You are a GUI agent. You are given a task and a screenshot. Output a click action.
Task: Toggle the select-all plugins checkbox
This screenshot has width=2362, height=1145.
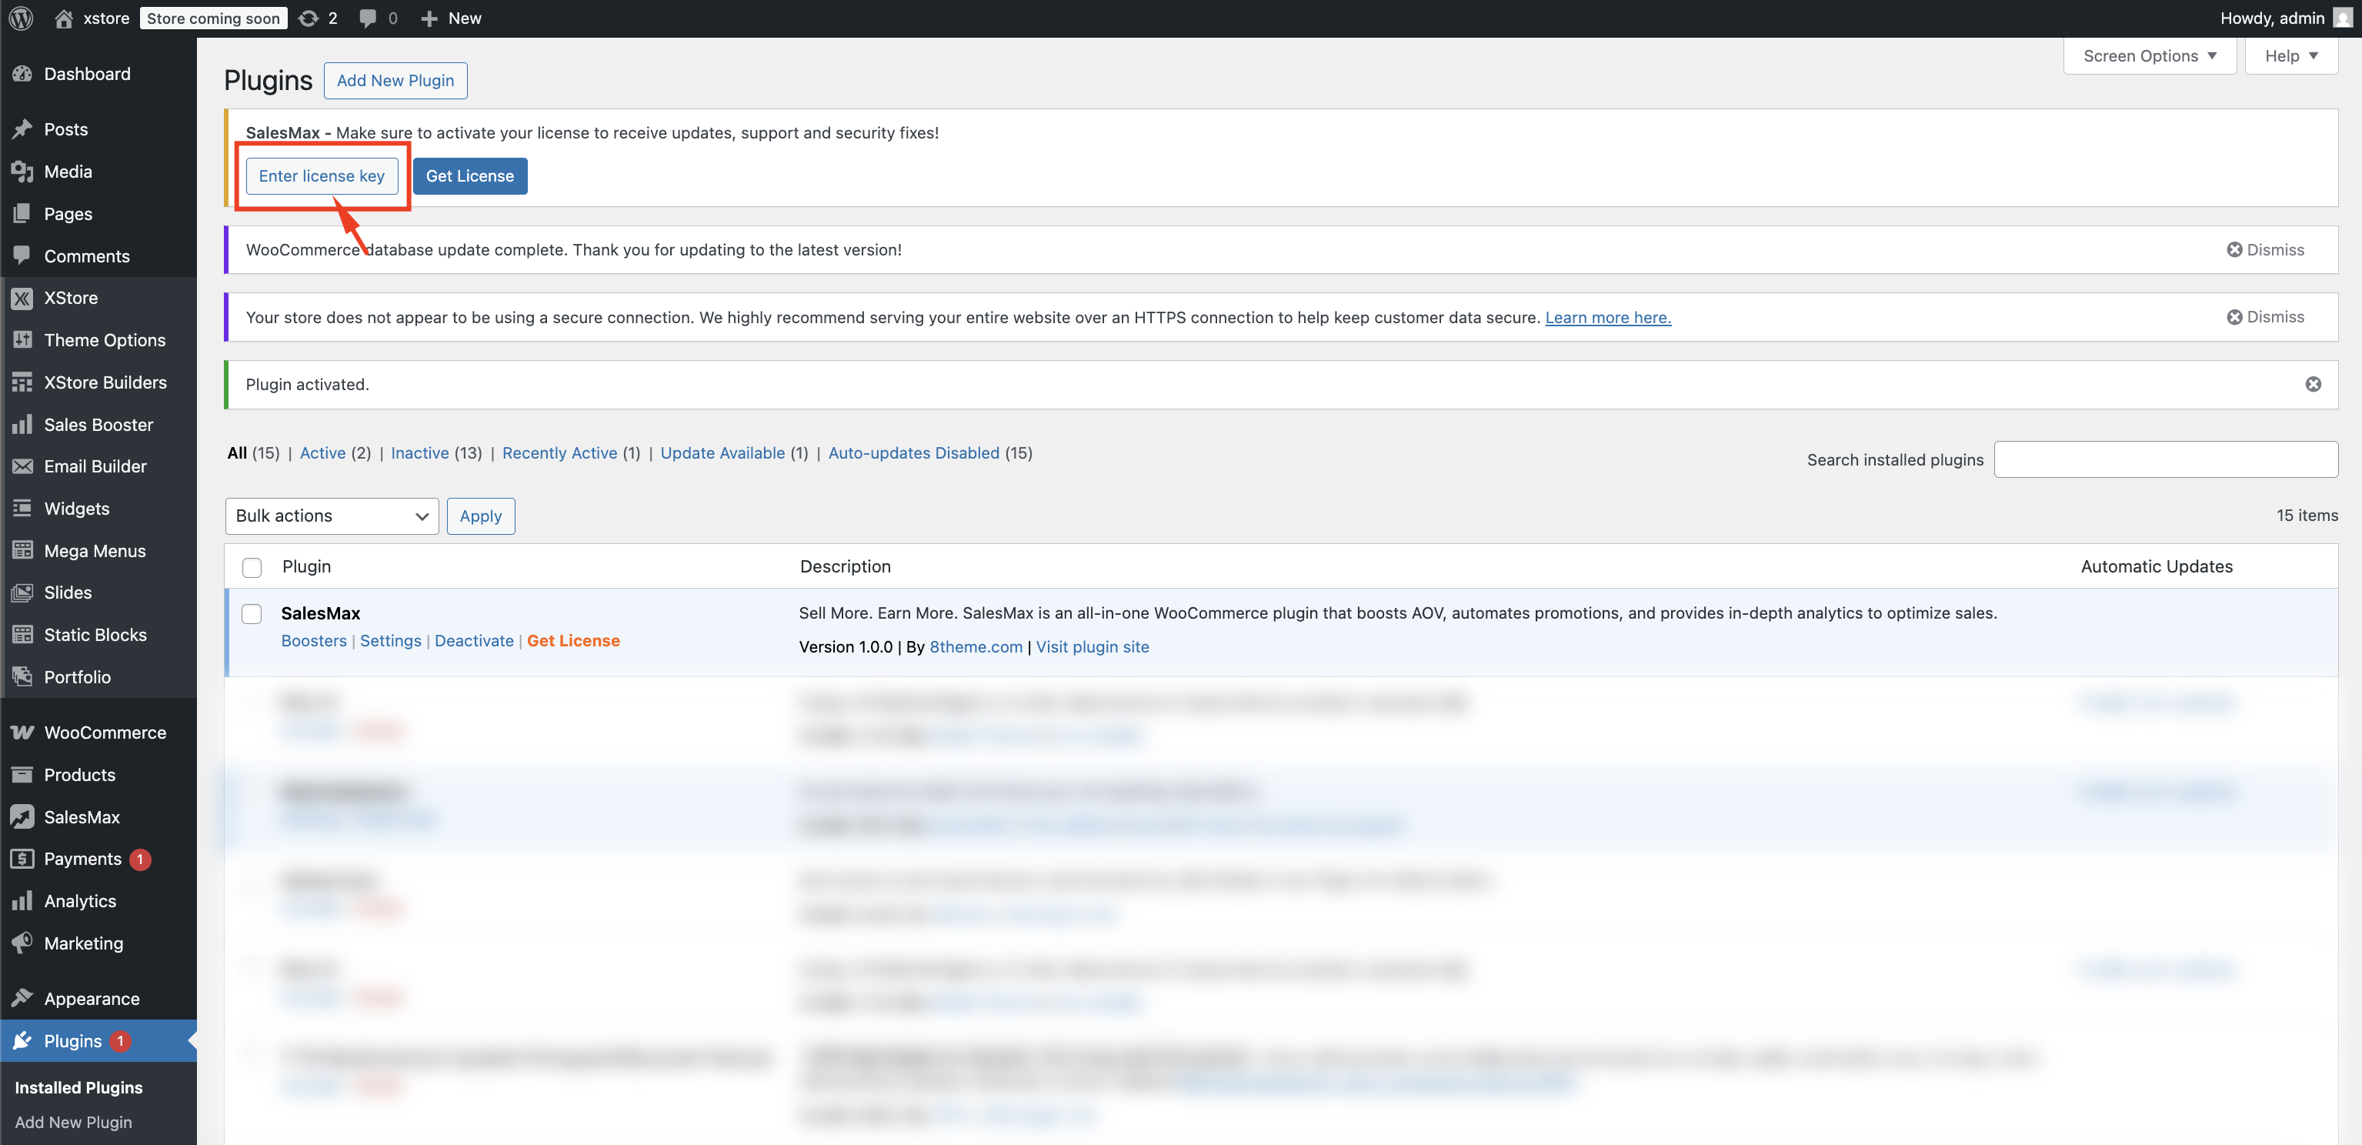[x=252, y=567]
